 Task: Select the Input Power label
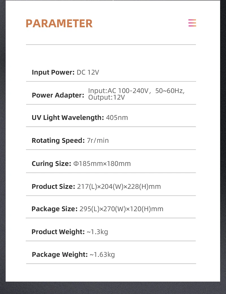pyautogui.click(x=53, y=72)
